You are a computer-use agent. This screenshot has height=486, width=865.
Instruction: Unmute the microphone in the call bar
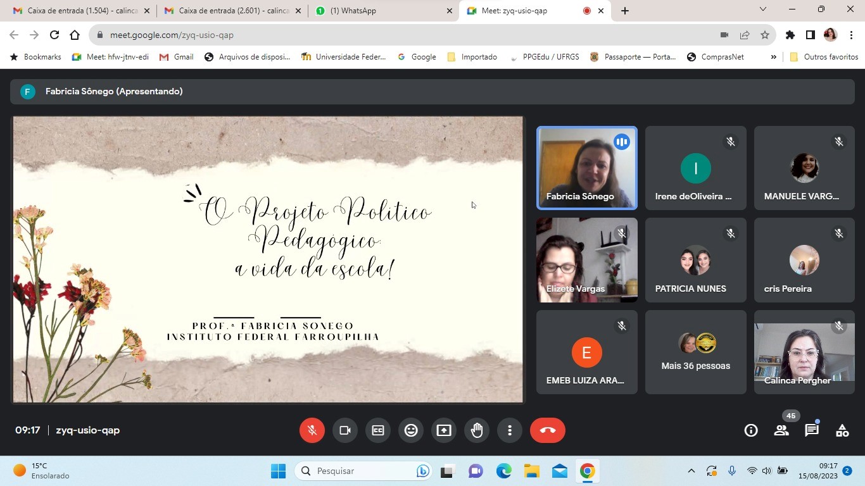pos(312,430)
